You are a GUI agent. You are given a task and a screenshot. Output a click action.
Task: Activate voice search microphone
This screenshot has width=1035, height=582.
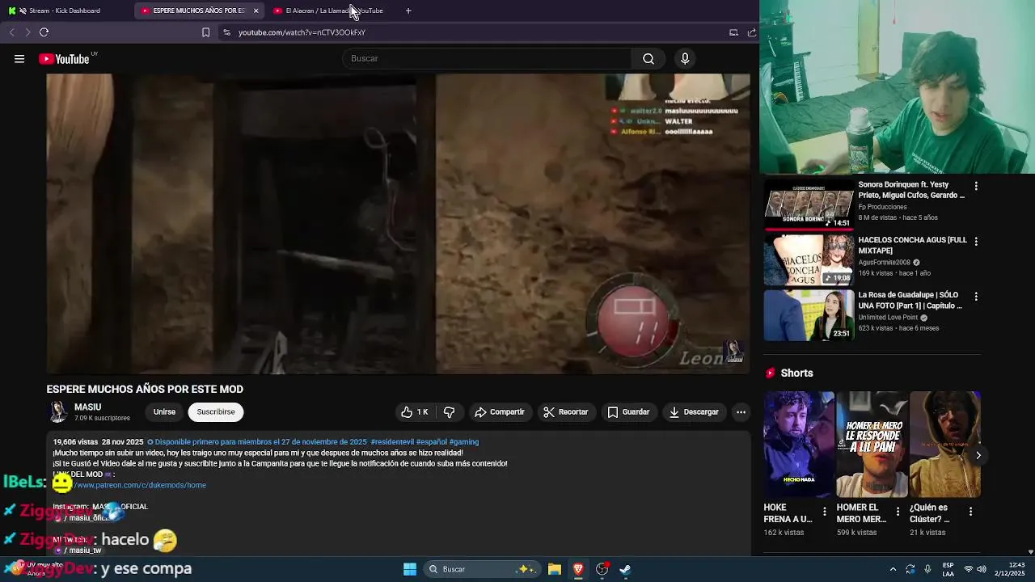685,58
